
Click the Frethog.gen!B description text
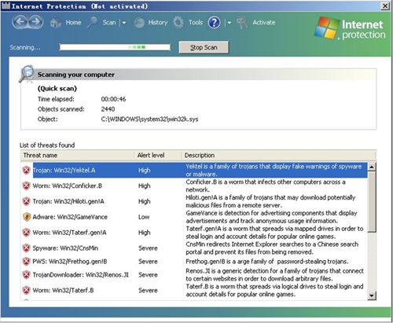[x=267, y=262]
